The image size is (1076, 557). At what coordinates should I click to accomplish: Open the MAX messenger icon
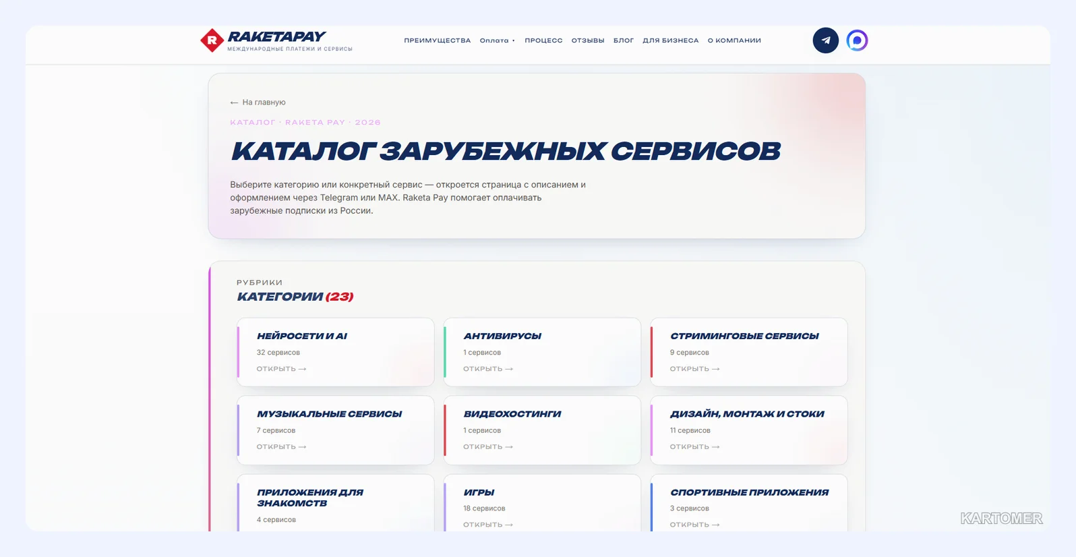click(x=857, y=40)
